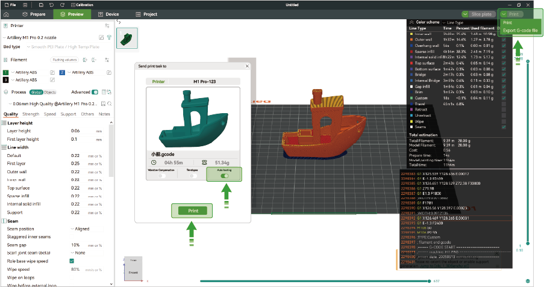
Task: Open Seam position Aligned dropdown
Action: tap(87, 229)
